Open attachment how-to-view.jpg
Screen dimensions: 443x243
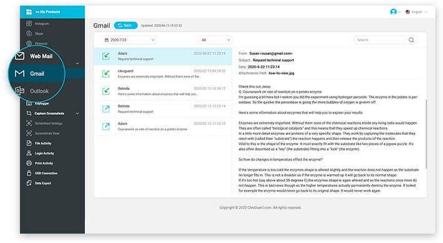coord(281,73)
